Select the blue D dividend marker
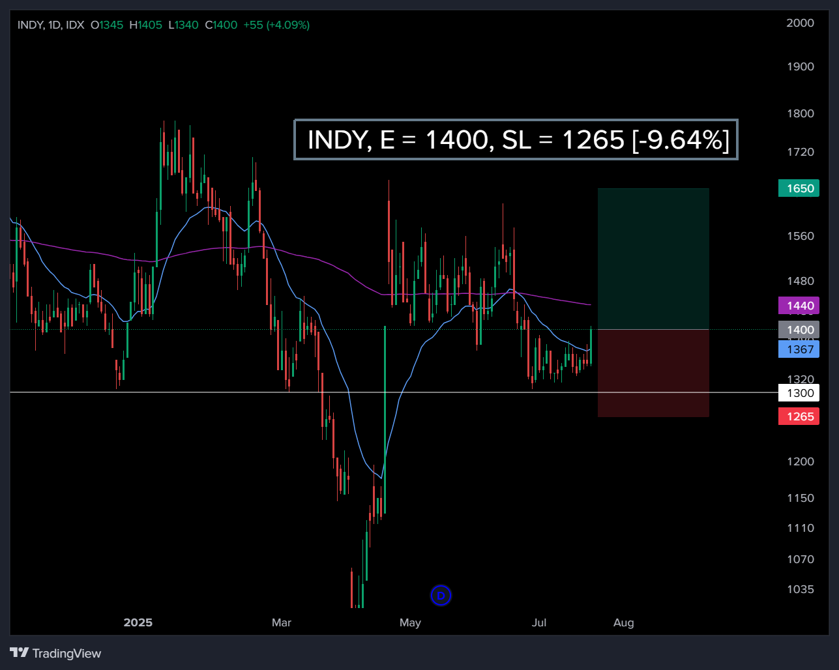The width and height of the screenshot is (839, 670). [x=441, y=595]
